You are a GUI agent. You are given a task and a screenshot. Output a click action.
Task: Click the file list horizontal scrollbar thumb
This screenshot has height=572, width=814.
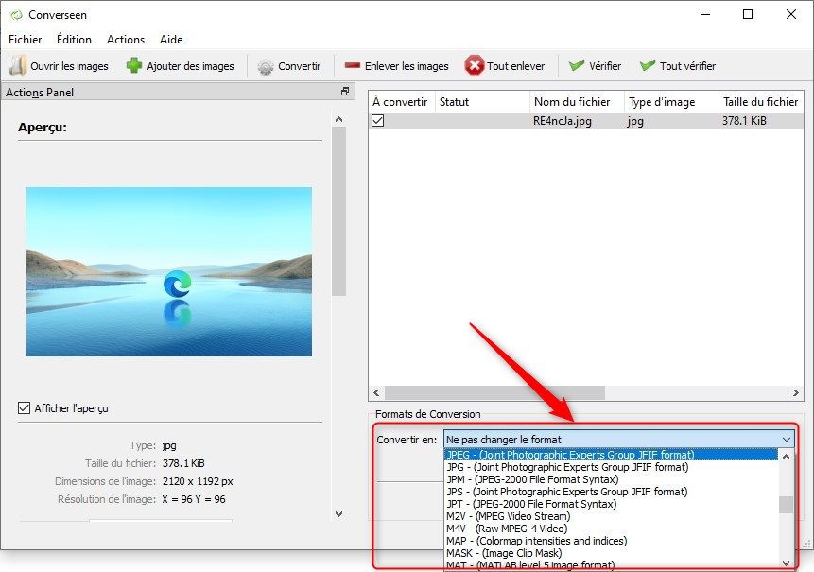494,393
